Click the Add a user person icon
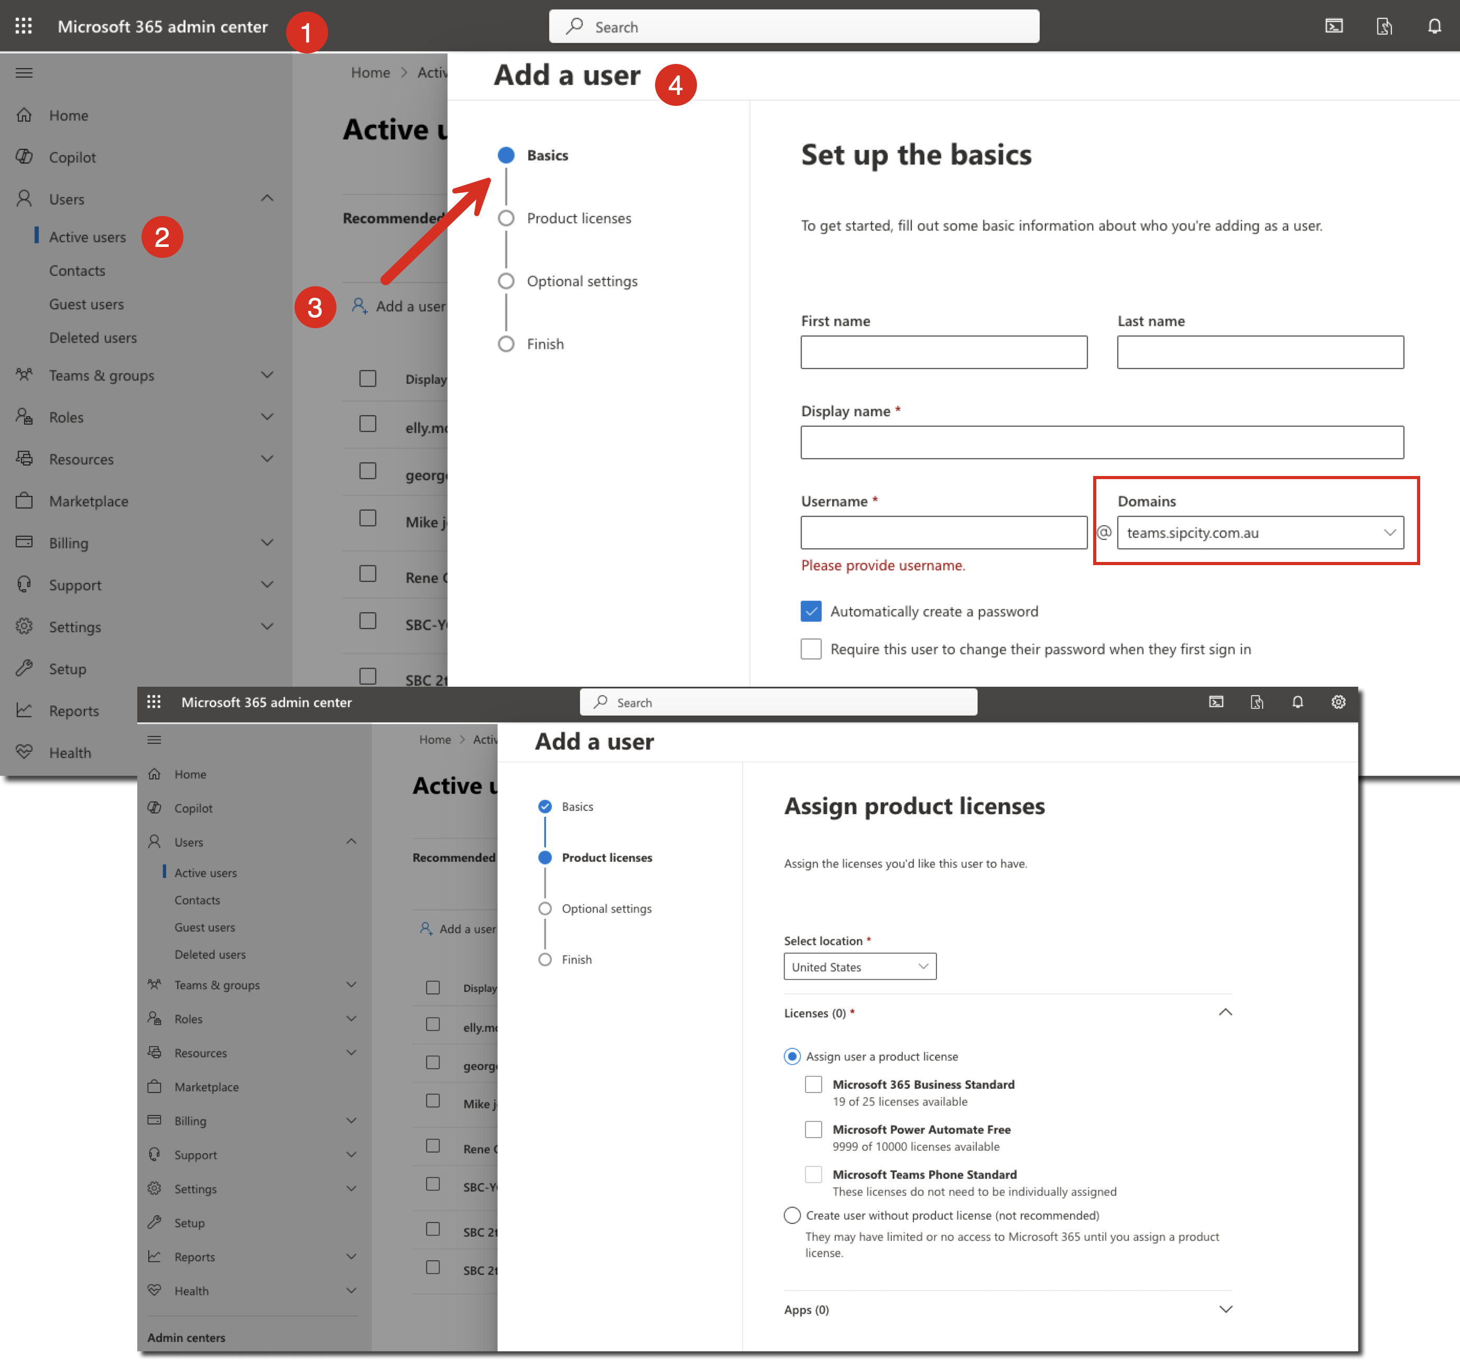This screenshot has height=1364, width=1460. point(359,306)
